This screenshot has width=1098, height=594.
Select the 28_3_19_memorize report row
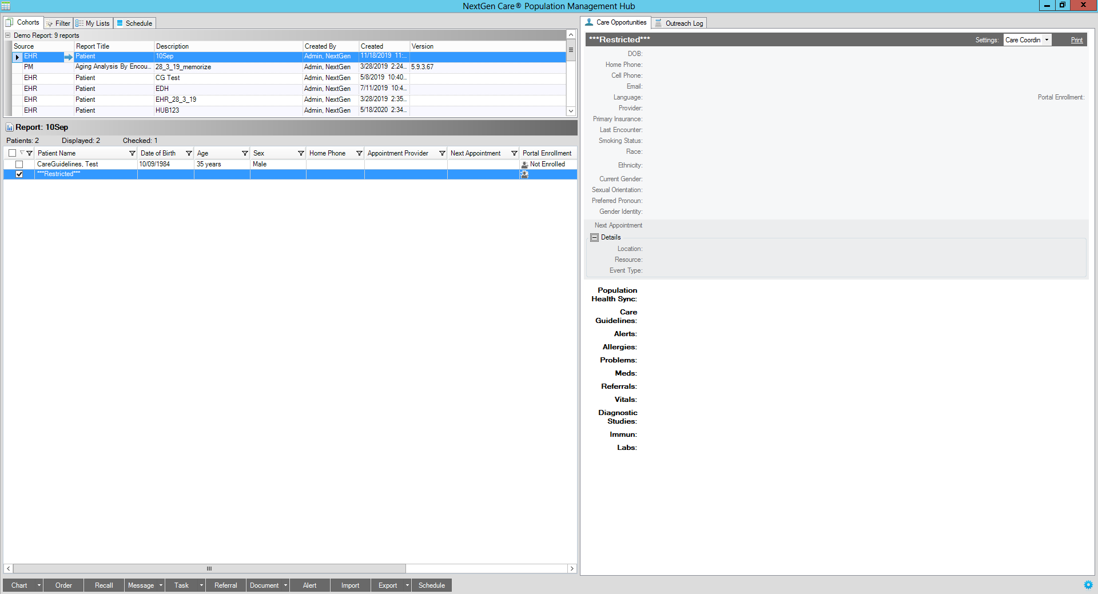(289, 67)
